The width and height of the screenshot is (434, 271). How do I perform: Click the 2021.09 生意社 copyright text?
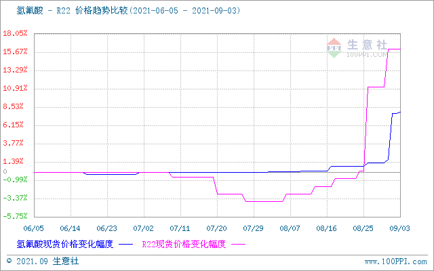47,262
